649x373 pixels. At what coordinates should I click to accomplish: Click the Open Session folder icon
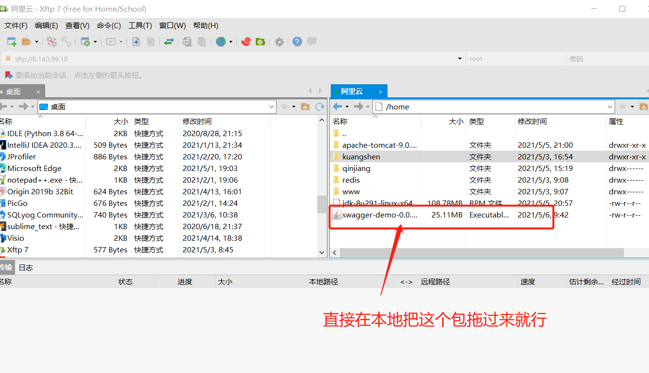[26, 42]
